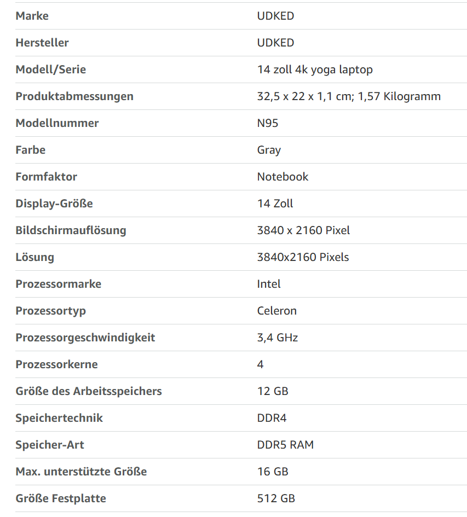This screenshot has width=467, height=517.
Task: Click the Display-Größe label
Action: coord(54,204)
